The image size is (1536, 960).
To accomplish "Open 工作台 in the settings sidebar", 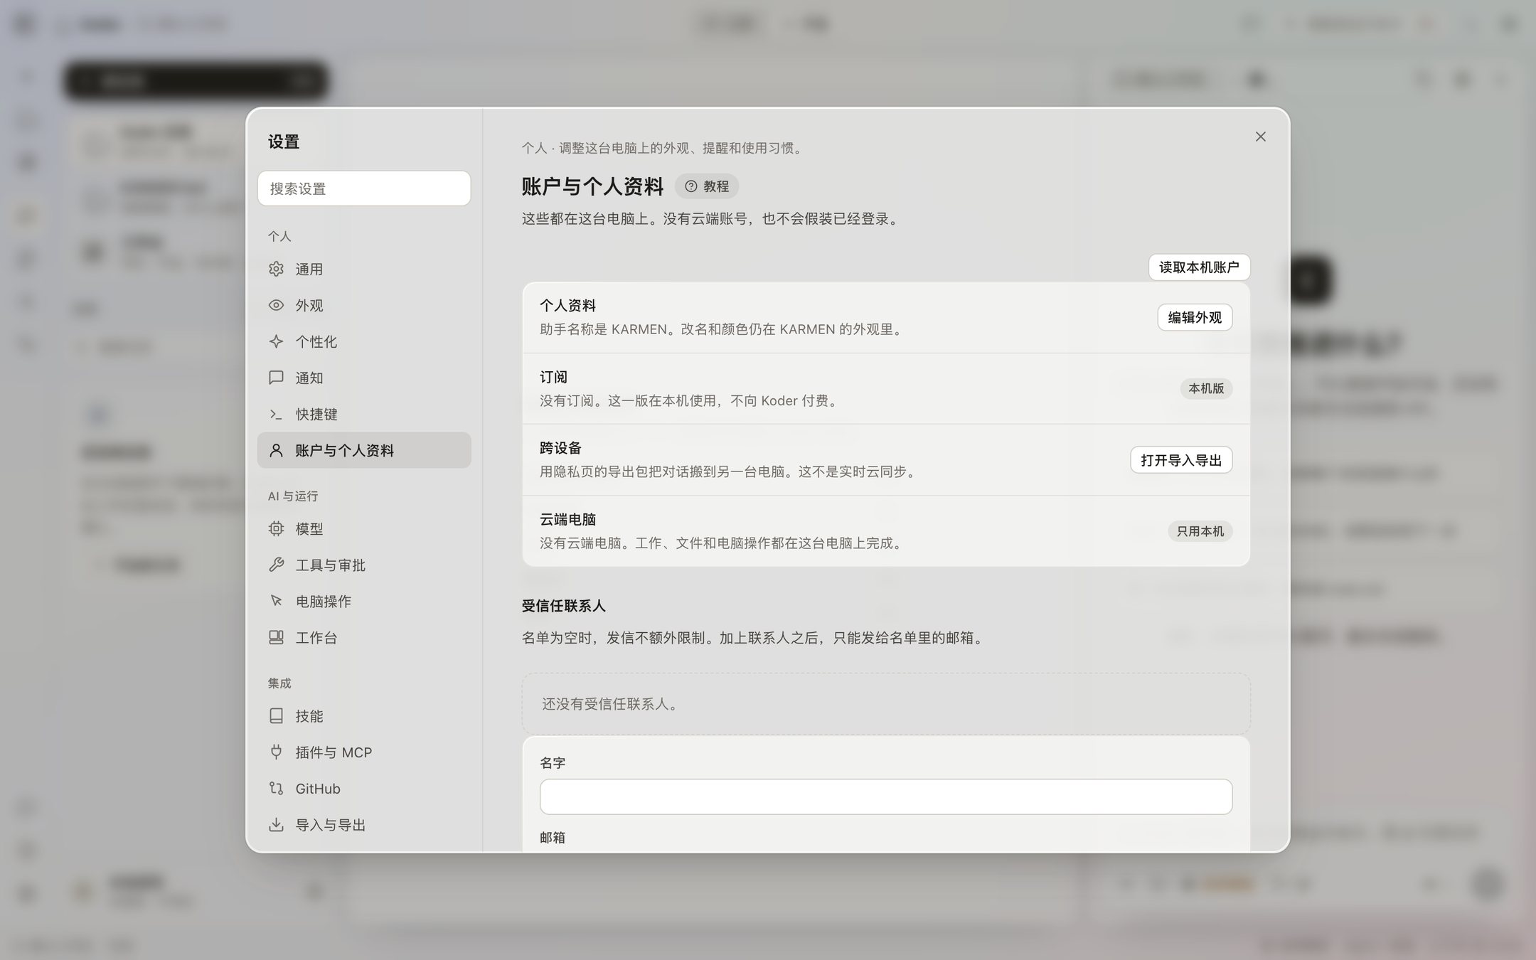I will coord(364,637).
